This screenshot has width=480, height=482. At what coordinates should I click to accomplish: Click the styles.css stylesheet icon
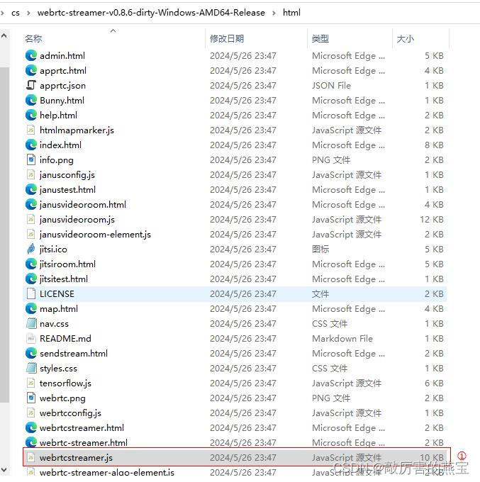[31, 368]
